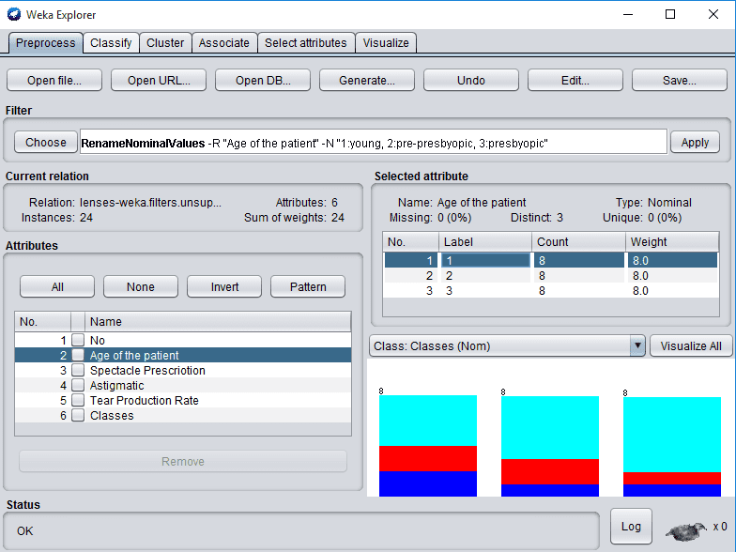Click the relation name lenses-weka.filters.unsup...
Screen dimensions: 736x552
coord(150,203)
